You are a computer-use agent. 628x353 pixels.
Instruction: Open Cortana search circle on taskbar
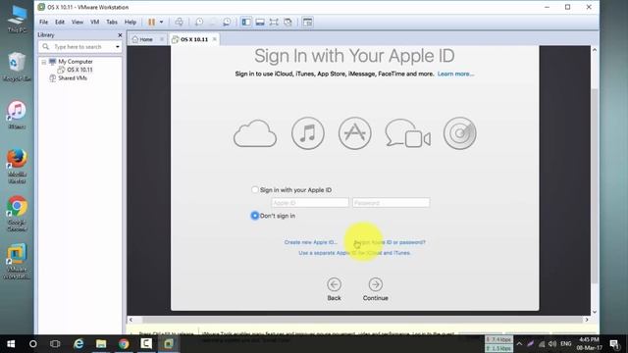click(33, 344)
